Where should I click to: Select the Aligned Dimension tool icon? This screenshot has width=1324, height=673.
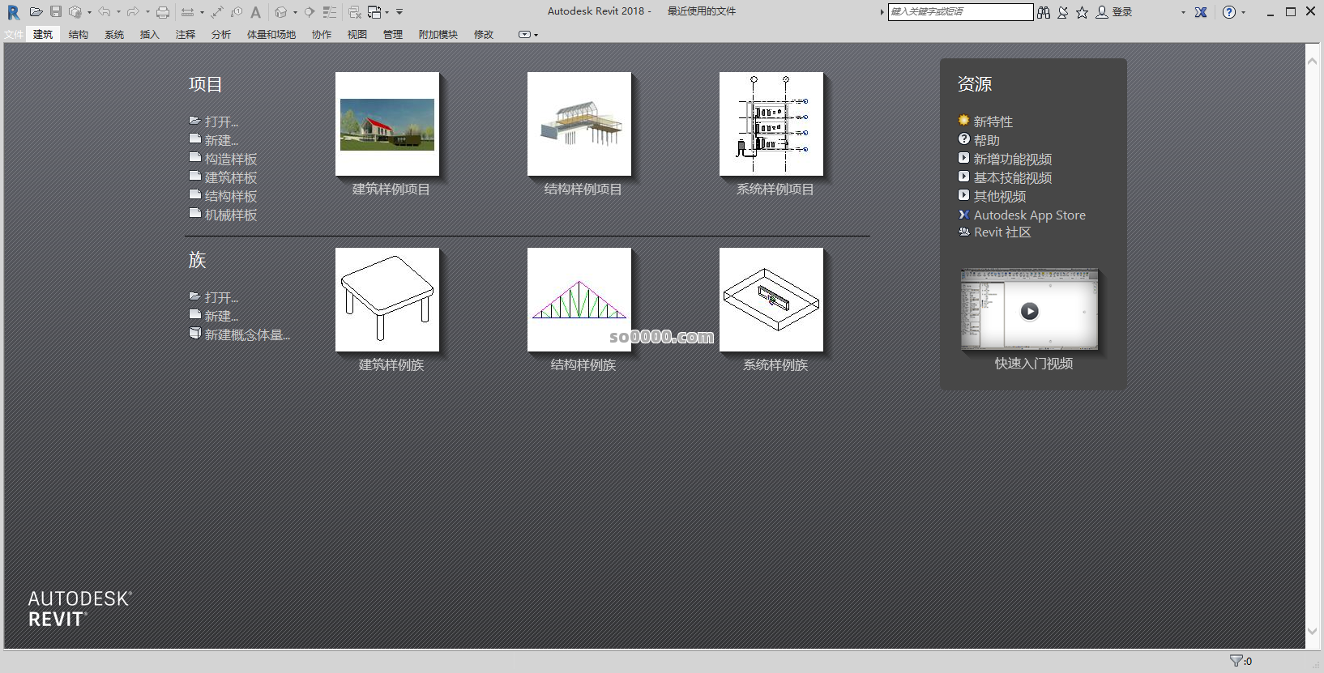click(217, 12)
